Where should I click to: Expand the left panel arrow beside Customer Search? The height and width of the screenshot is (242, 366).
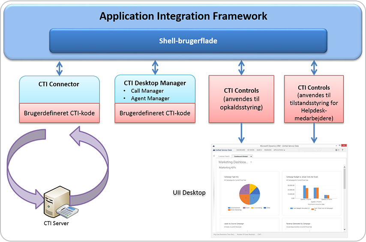[214, 156]
